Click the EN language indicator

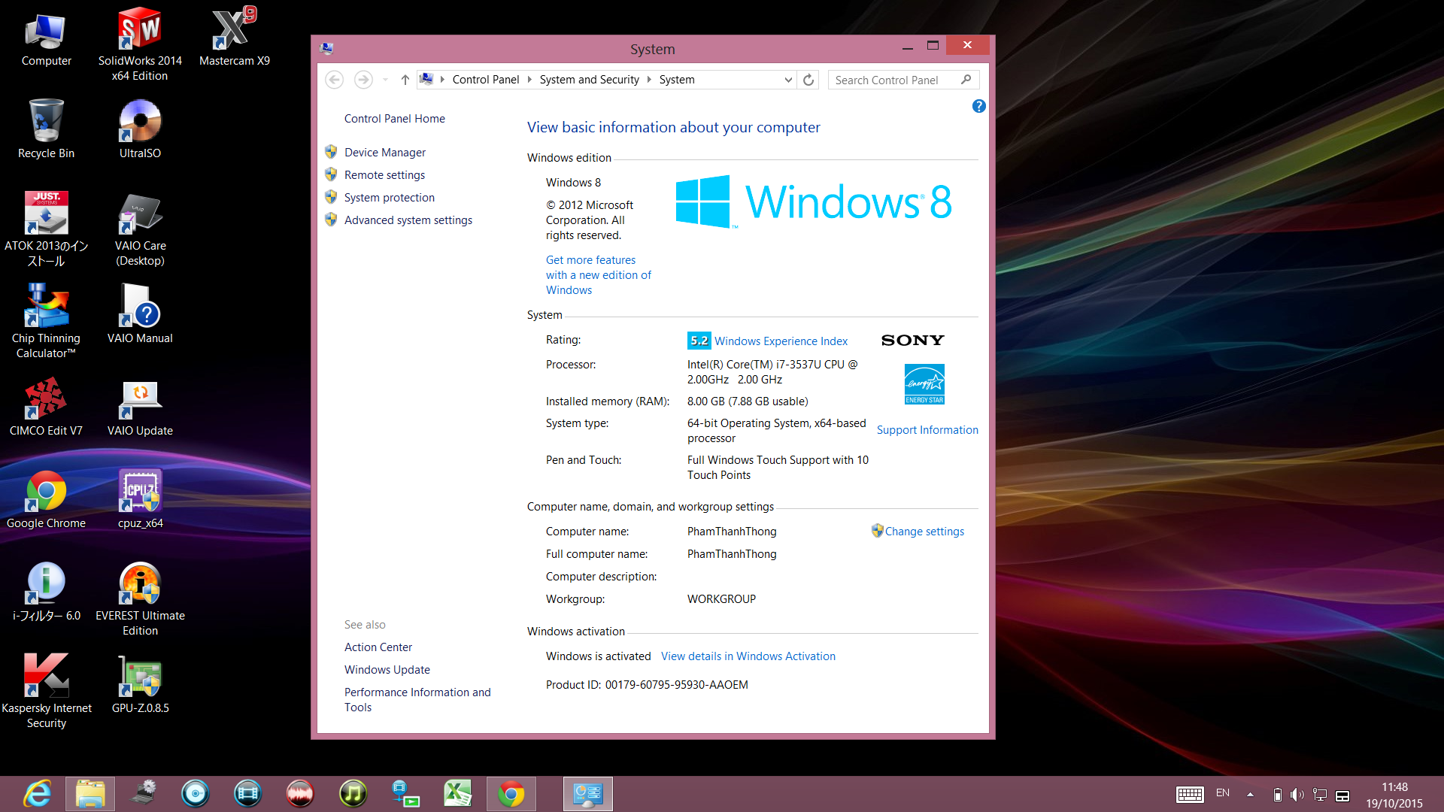[x=1223, y=793]
